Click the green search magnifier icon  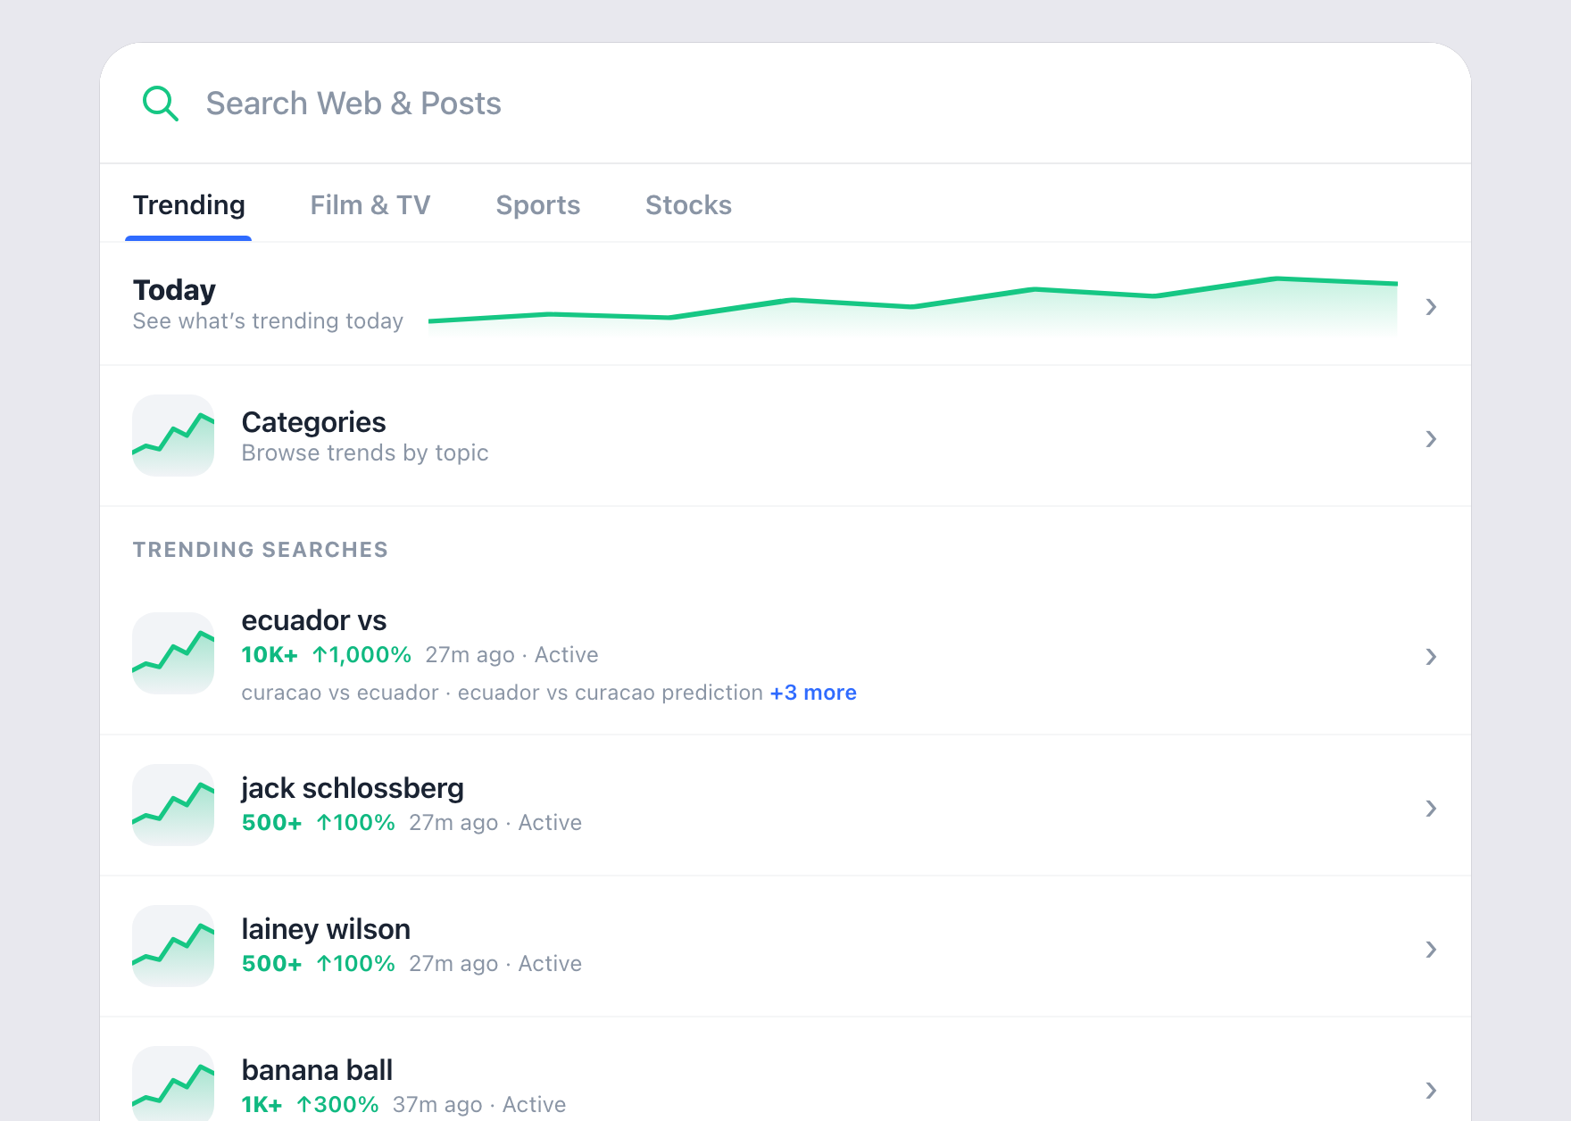click(161, 104)
